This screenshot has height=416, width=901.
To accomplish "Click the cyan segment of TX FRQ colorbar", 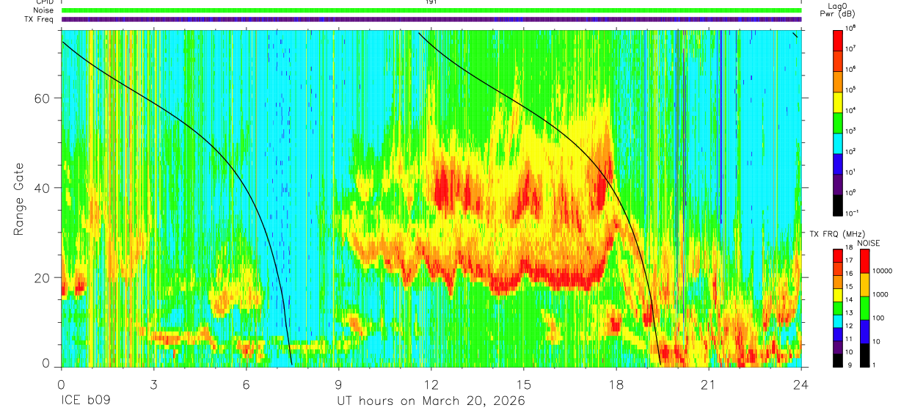I will point(838,321).
